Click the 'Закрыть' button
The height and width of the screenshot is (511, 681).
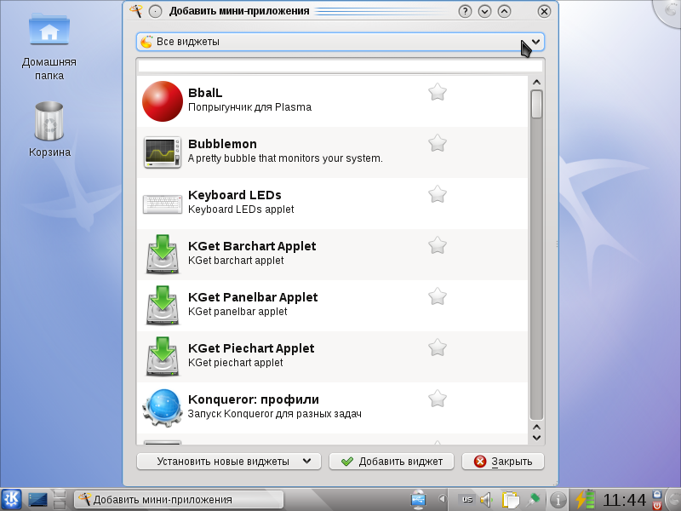503,462
